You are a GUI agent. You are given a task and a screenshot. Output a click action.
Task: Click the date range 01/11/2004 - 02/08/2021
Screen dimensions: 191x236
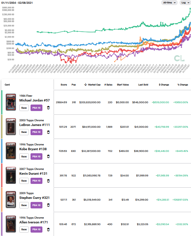coord(17,3)
